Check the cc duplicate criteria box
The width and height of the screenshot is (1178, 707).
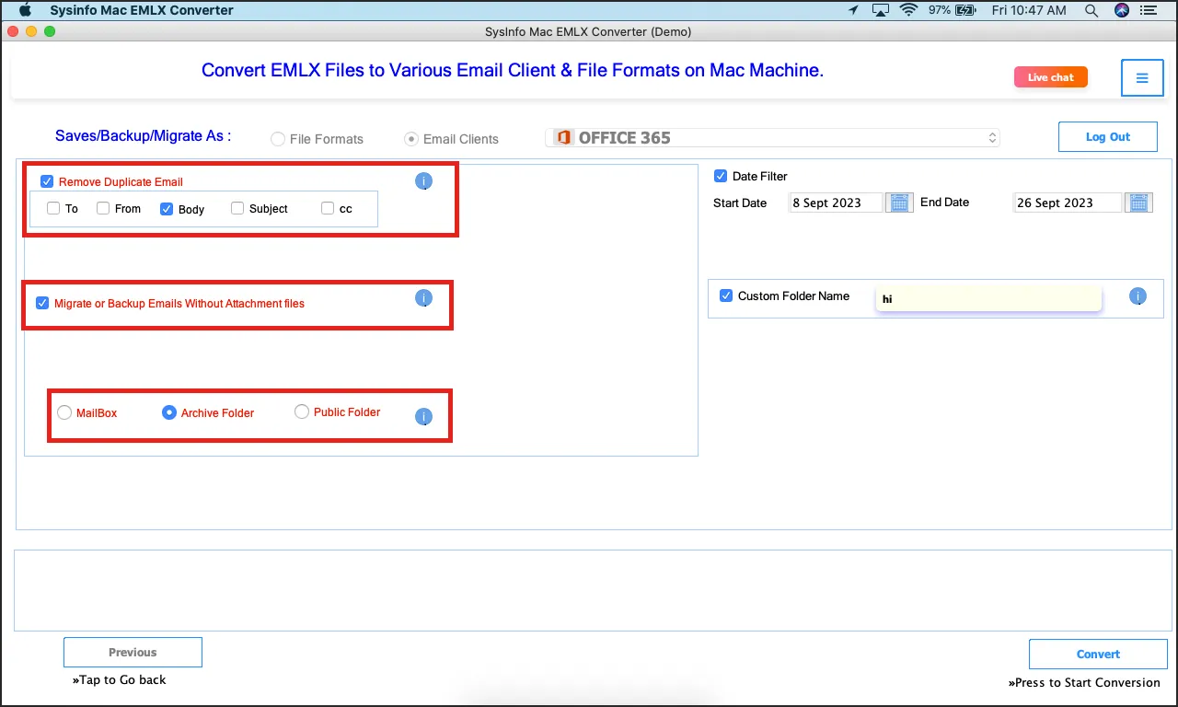pos(328,208)
